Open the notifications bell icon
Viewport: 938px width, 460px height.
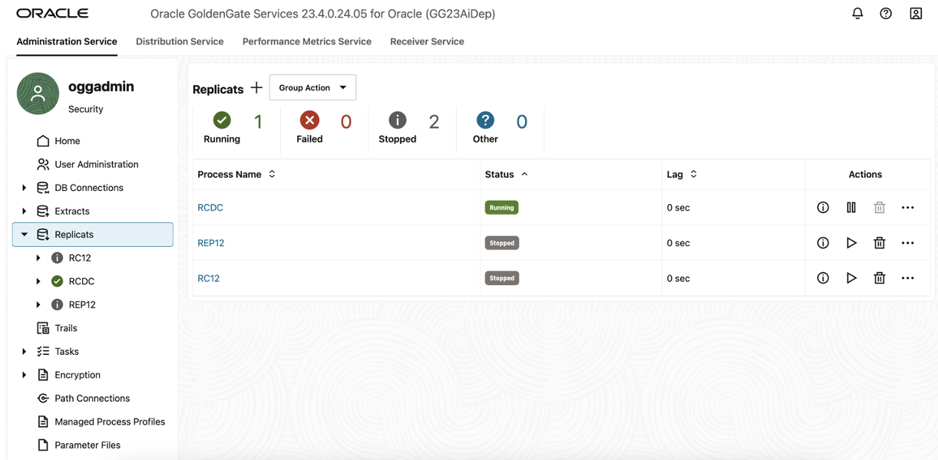coord(857,14)
